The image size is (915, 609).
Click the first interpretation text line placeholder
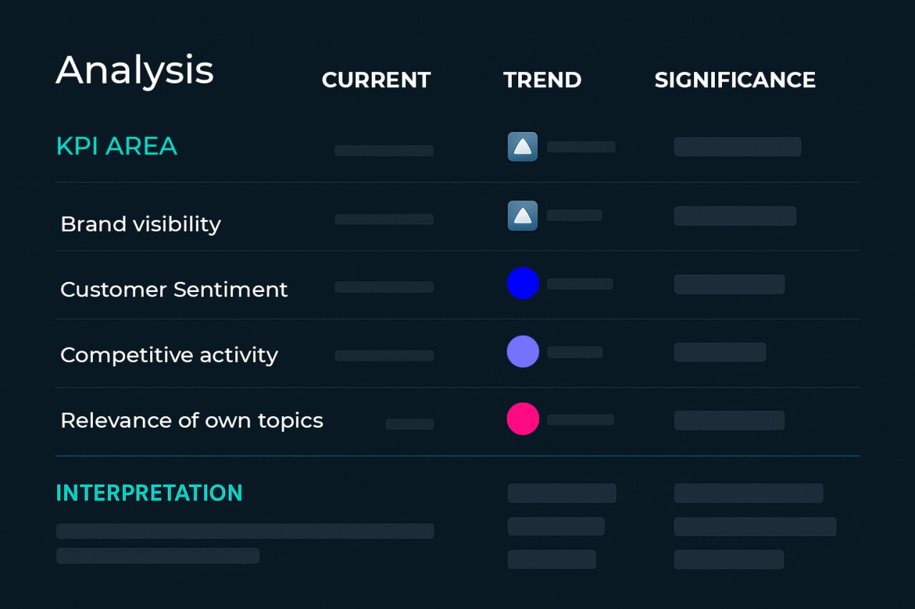point(244,531)
